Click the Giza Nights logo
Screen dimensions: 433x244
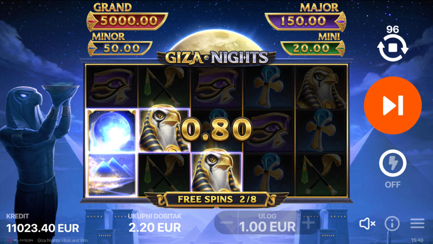pyautogui.click(x=217, y=58)
